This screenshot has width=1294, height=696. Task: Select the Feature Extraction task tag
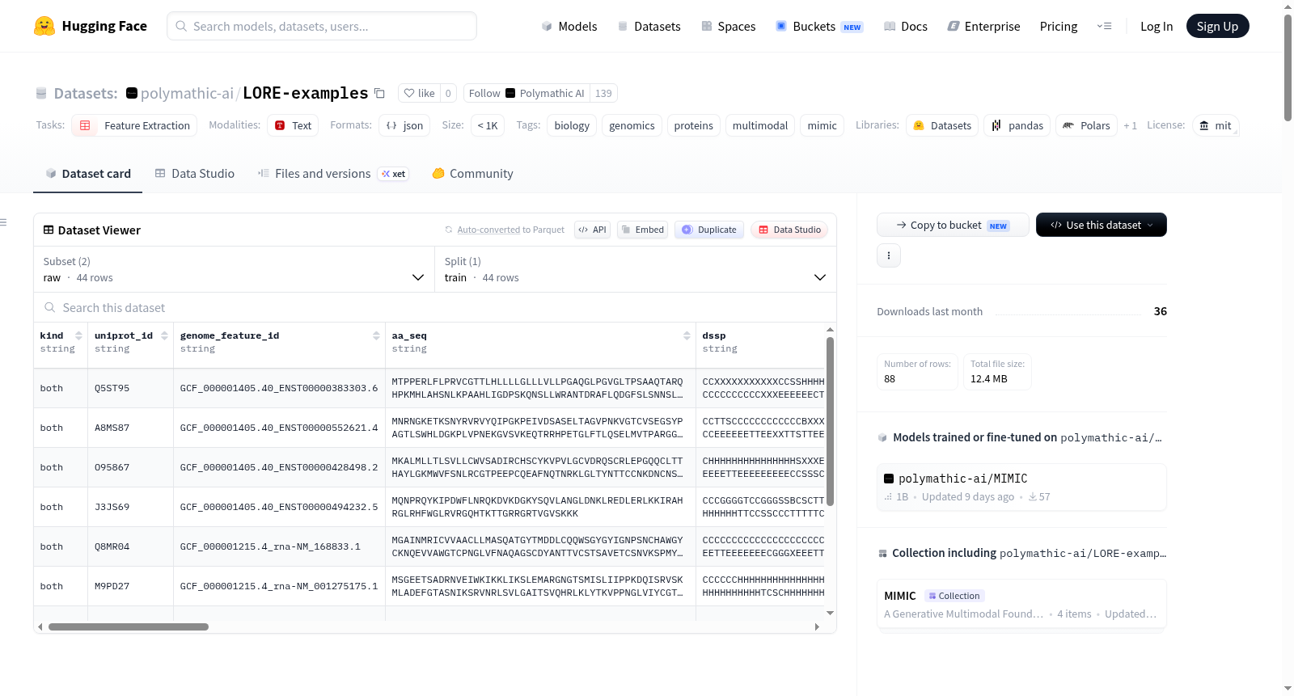click(134, 125)
